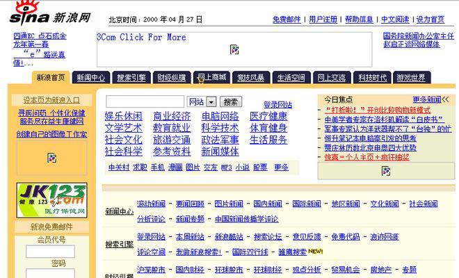This screenshot has width=459, height=278.
Task: Open the 生活服务 category
Action: point(268,140)
